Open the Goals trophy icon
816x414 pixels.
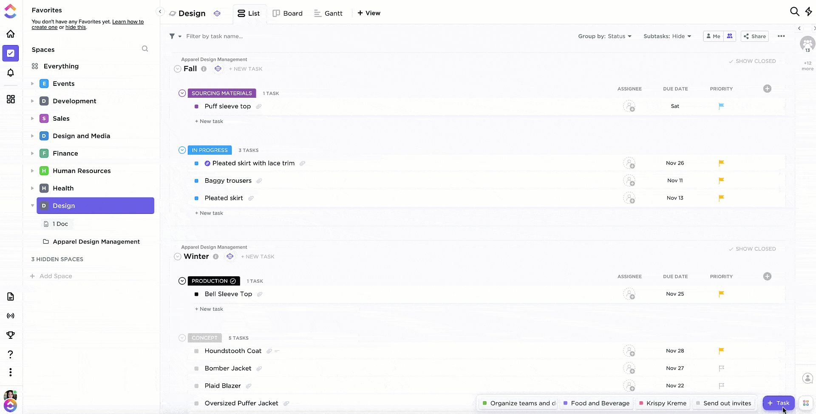pos(11,335)
